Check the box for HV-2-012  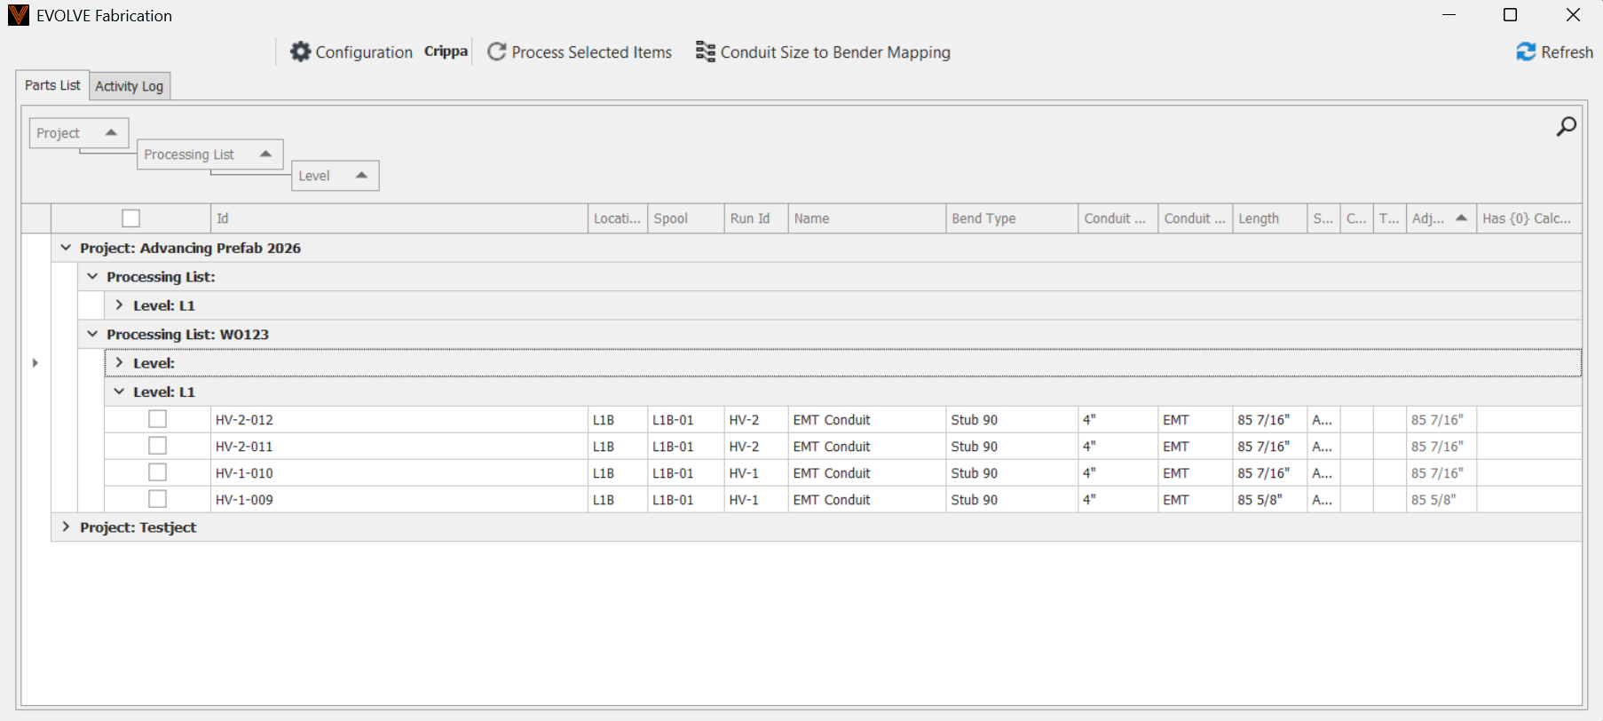(x=157, y=419)
